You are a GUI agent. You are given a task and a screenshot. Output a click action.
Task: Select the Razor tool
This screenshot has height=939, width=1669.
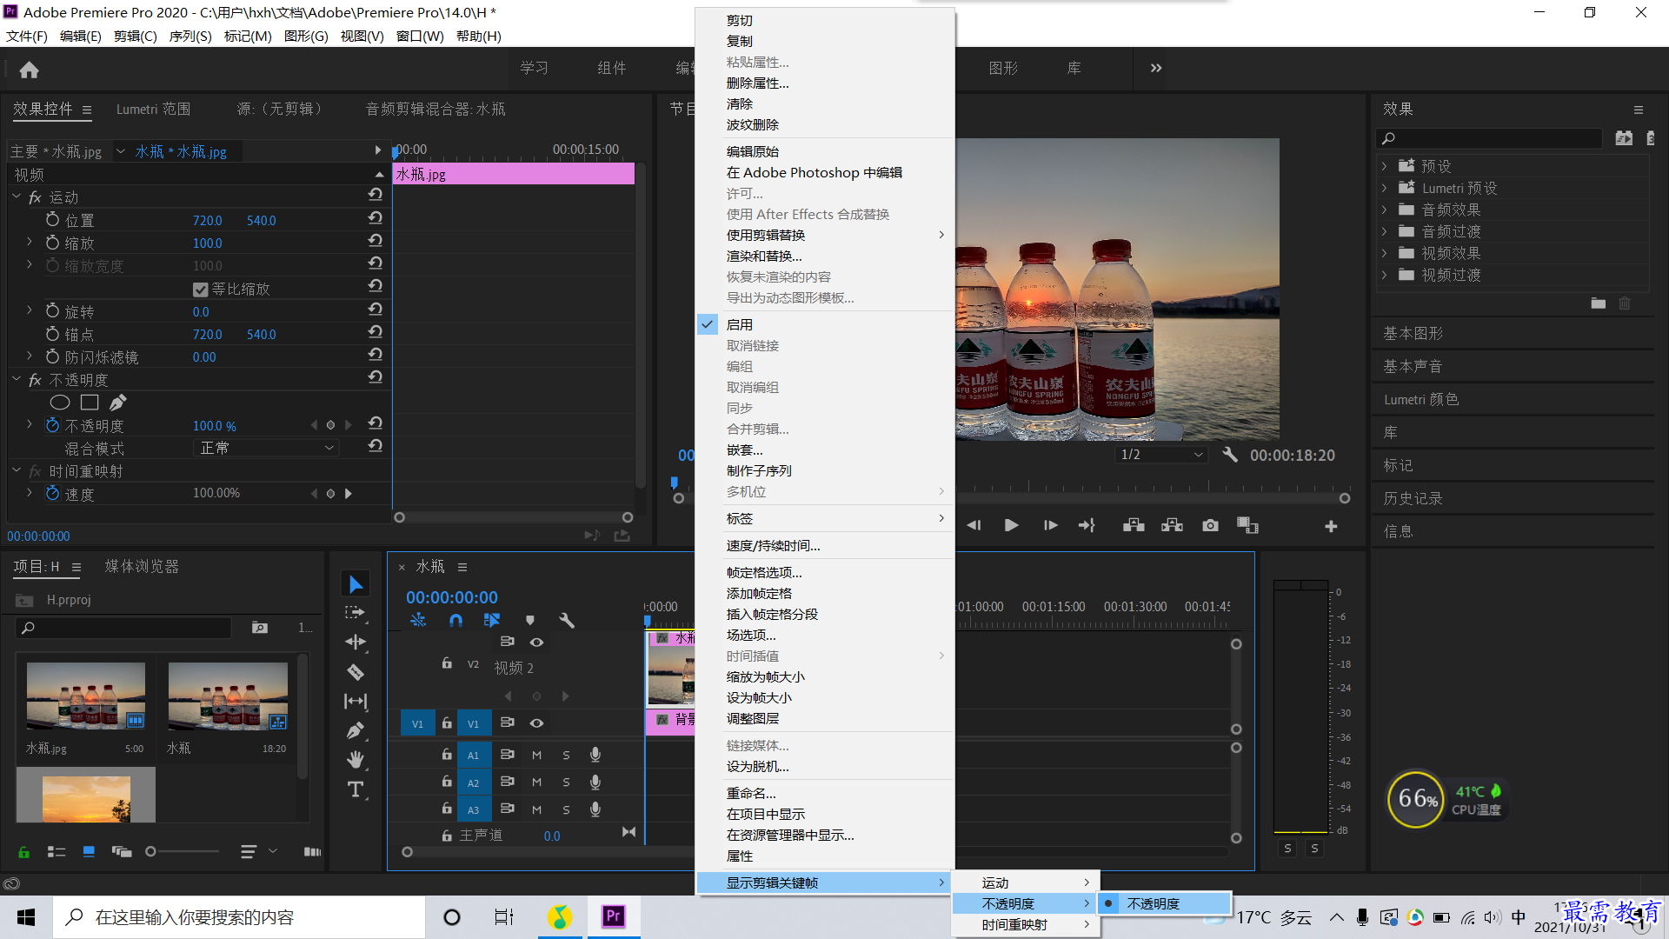click(x=356, y=672)
